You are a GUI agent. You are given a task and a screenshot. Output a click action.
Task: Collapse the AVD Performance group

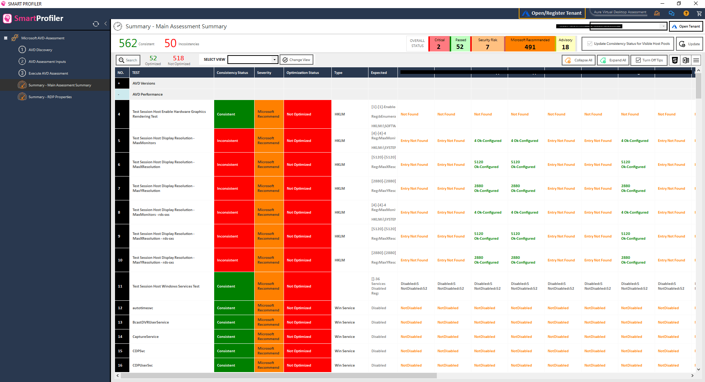point(119,94)
